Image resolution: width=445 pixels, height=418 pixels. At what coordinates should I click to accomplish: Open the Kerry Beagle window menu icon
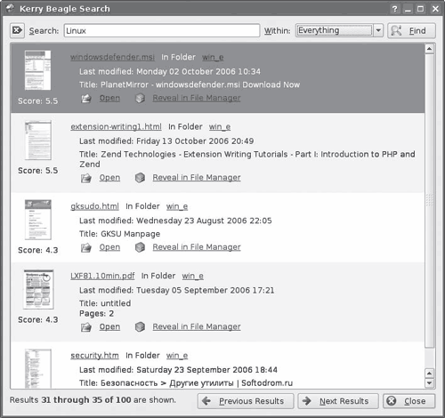click(x=10, y=8)
